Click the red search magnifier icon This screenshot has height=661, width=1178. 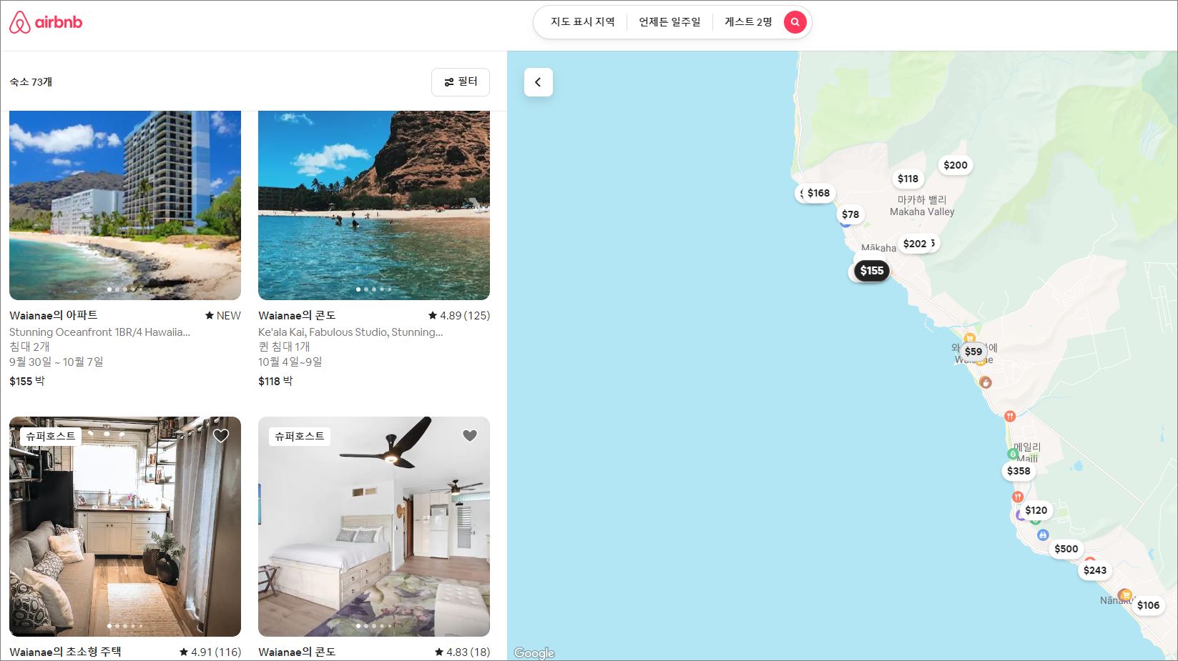click(x=795, y=22)
